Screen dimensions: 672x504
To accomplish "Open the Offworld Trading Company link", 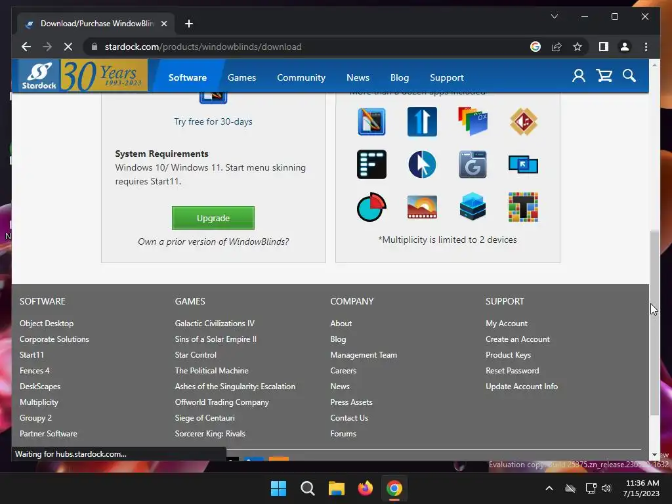I will (222, 402).
